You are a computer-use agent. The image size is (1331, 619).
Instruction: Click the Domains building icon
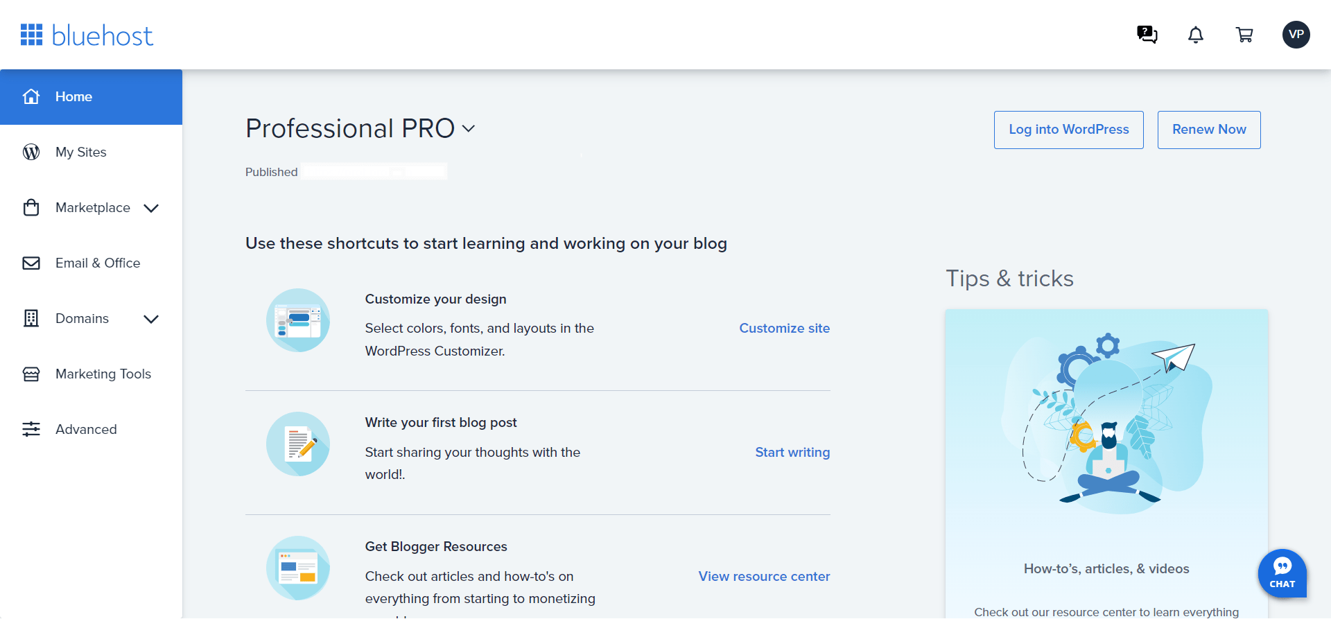click(31, 318)
